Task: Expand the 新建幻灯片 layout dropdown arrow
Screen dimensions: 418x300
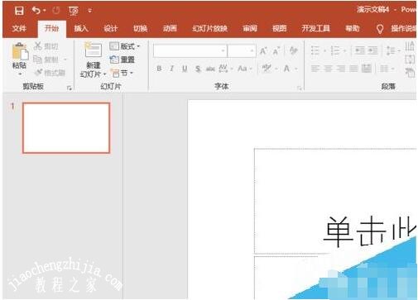Action: click(x=104, y=74)
